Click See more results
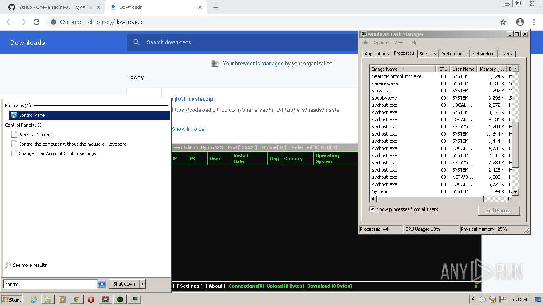 (x=30, y=265)
